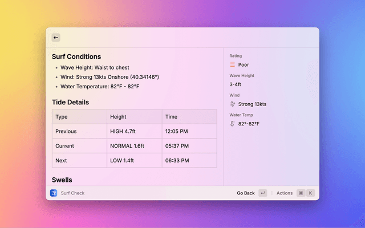Click the Time column header
This screenshot has height=228, width=365.
point(171,117)
